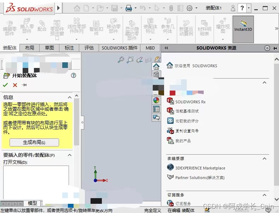Open the Options gear dropdown arrow
The height and width of the screenshot is (213, 279).
(x=197, y=8)
